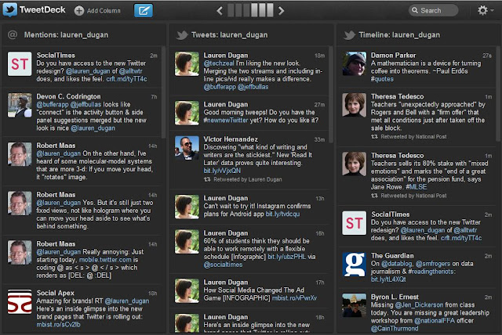Open Victor Hernandez avatar
The image size is (502, 335).
tap(187, 148)
